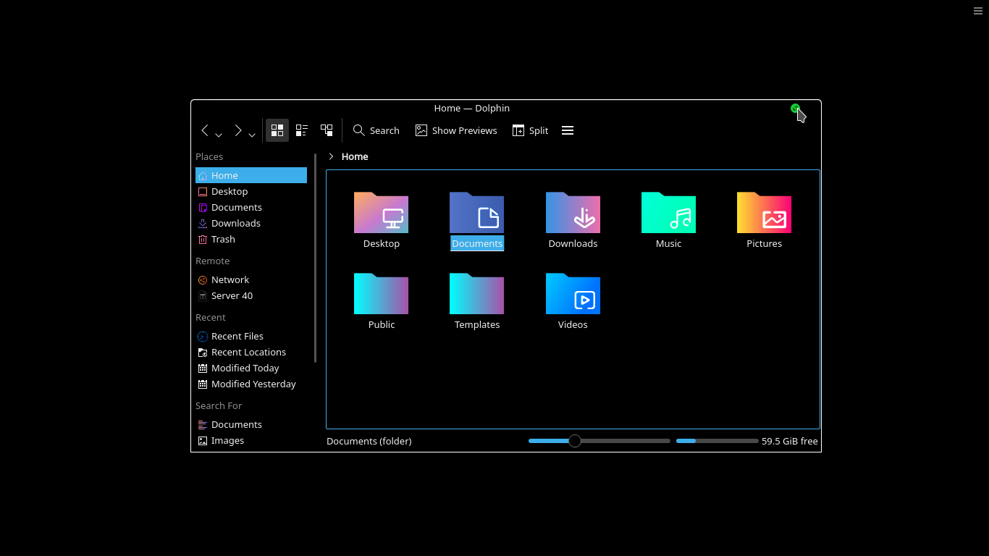
Task: Select the Music folder icon
Action: coord(668,212)
